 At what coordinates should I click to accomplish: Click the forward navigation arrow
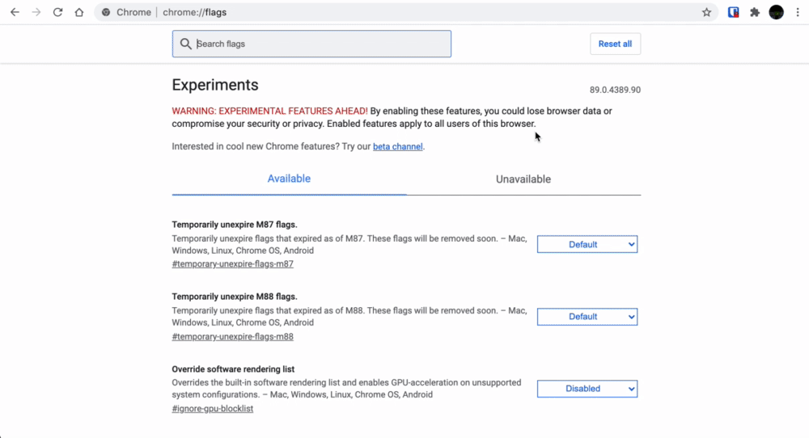pyautogui.click(x=36, y=12)
